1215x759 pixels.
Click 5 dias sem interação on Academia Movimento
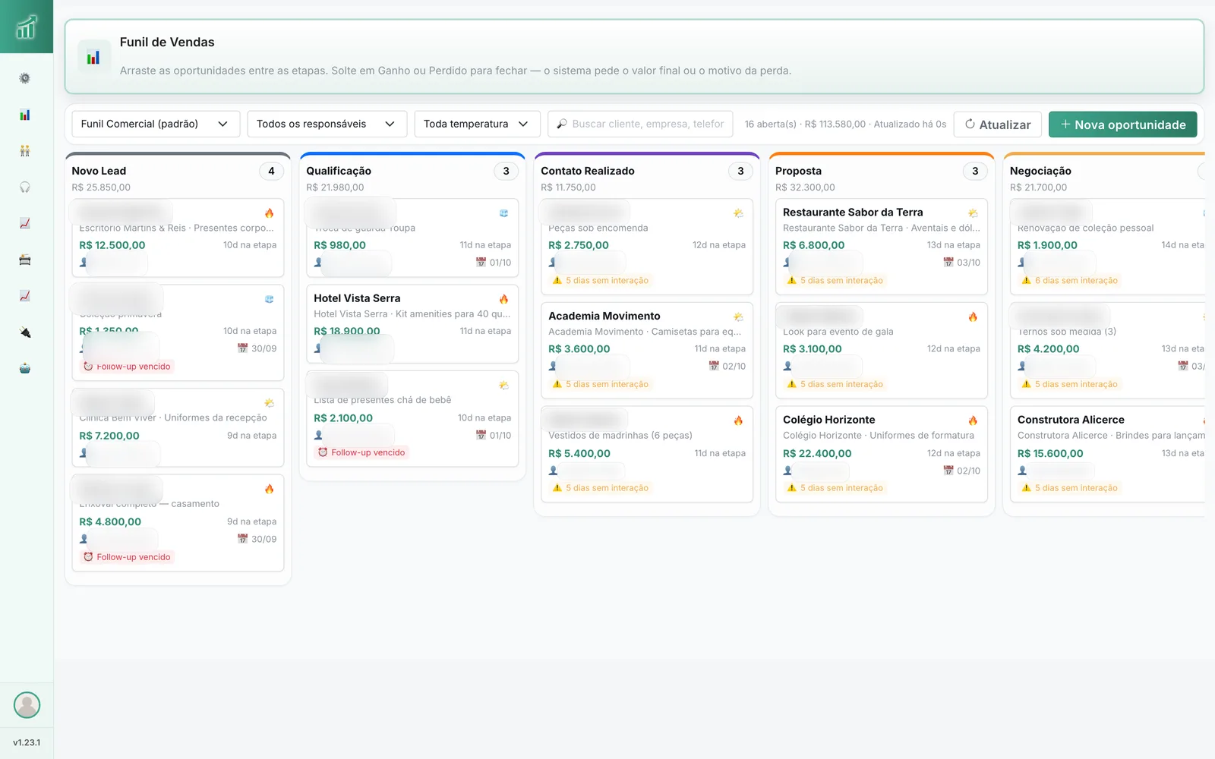click(600, 384)
